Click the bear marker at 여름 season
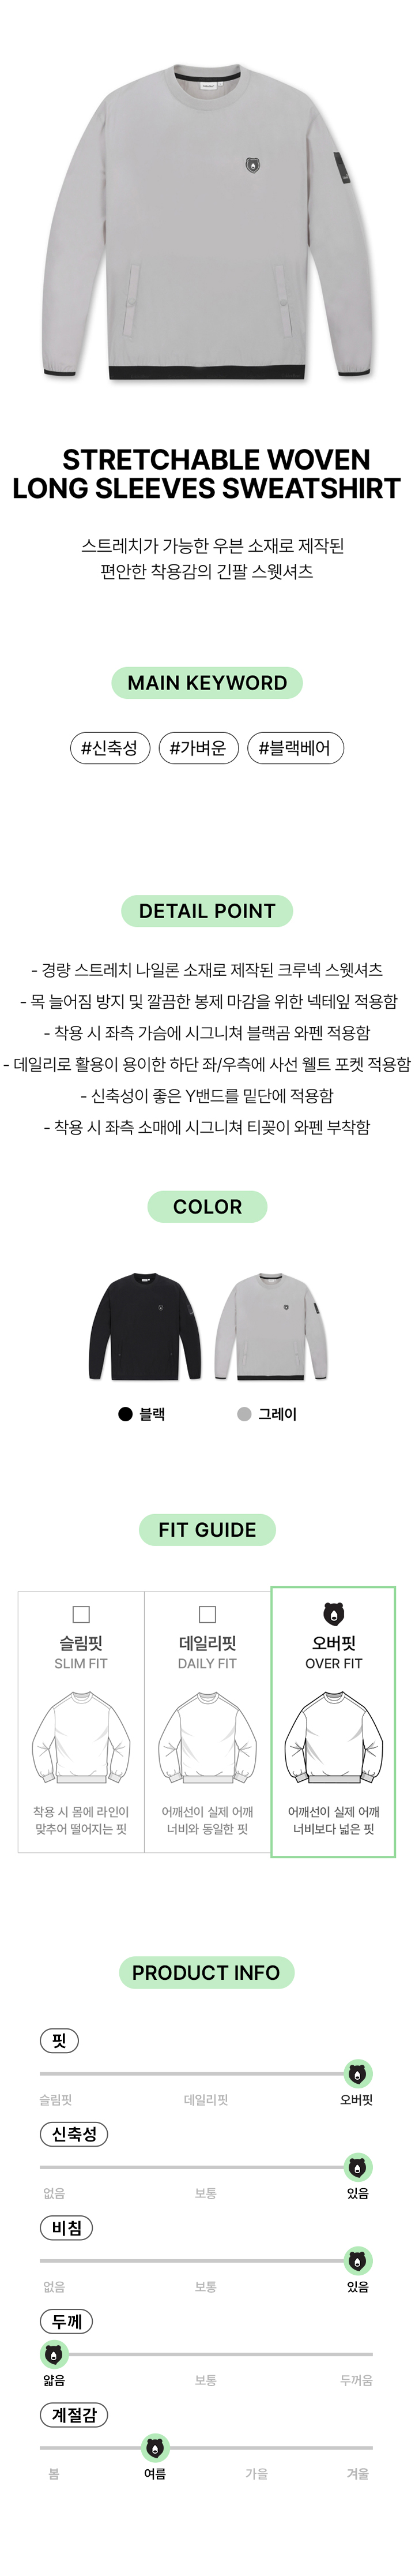This screenshot has width=415, height=2576. point(155,2448)
